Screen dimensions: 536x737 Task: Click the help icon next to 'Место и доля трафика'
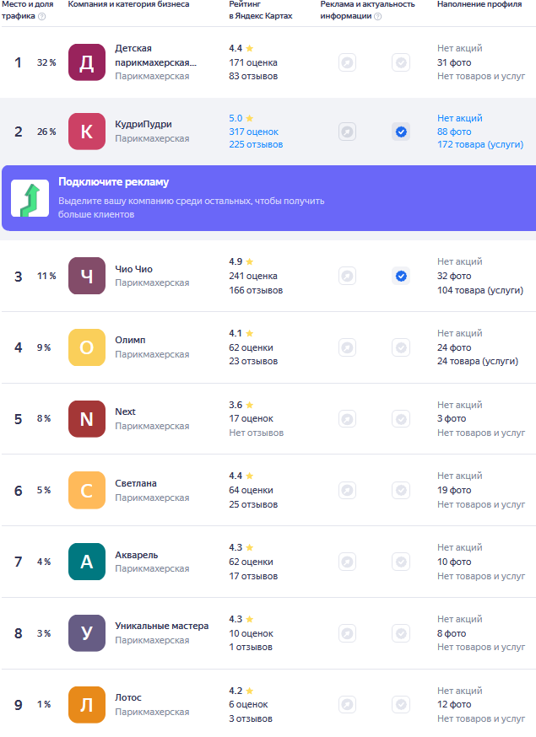tap(42, 17)
